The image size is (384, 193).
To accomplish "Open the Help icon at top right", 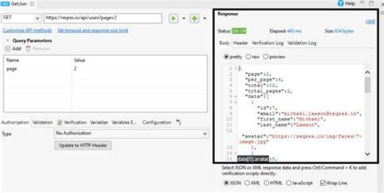I will click(x=340, y=3).
